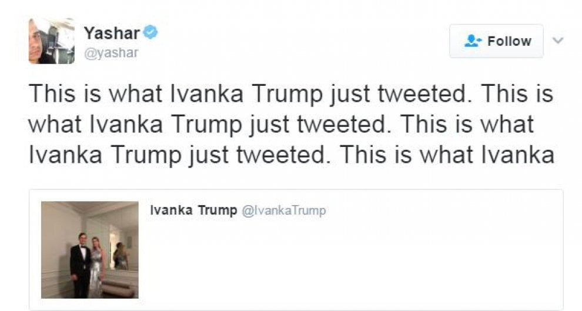Open the quoted tweet photo thumbnail
582x311 pixels.
coord(90,250)
